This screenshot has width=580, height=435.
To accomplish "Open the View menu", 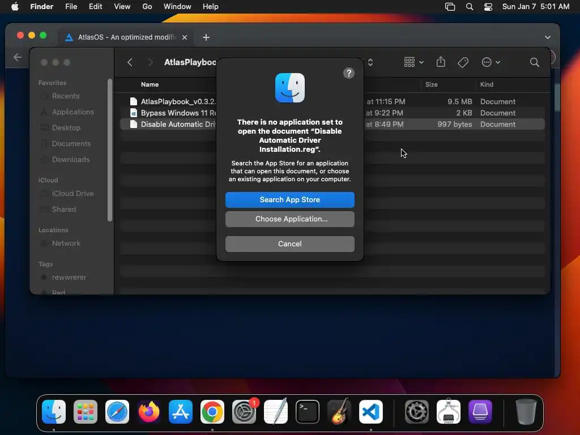I will pos(122,7).
